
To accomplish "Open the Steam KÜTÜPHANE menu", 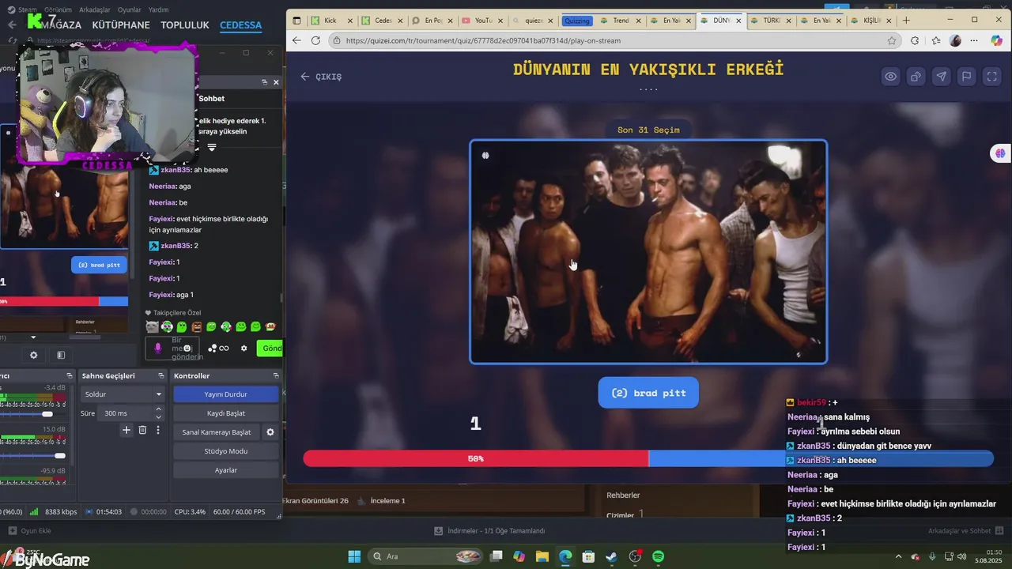I will (x=120, y=24).
